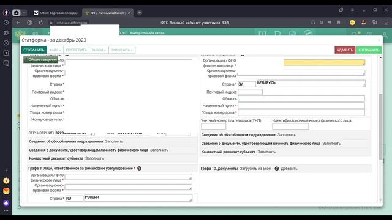Click the СОХРАНИТЬ (save) button
The image size is (392, 220).
pyautogui.click(x=34, y=50)
